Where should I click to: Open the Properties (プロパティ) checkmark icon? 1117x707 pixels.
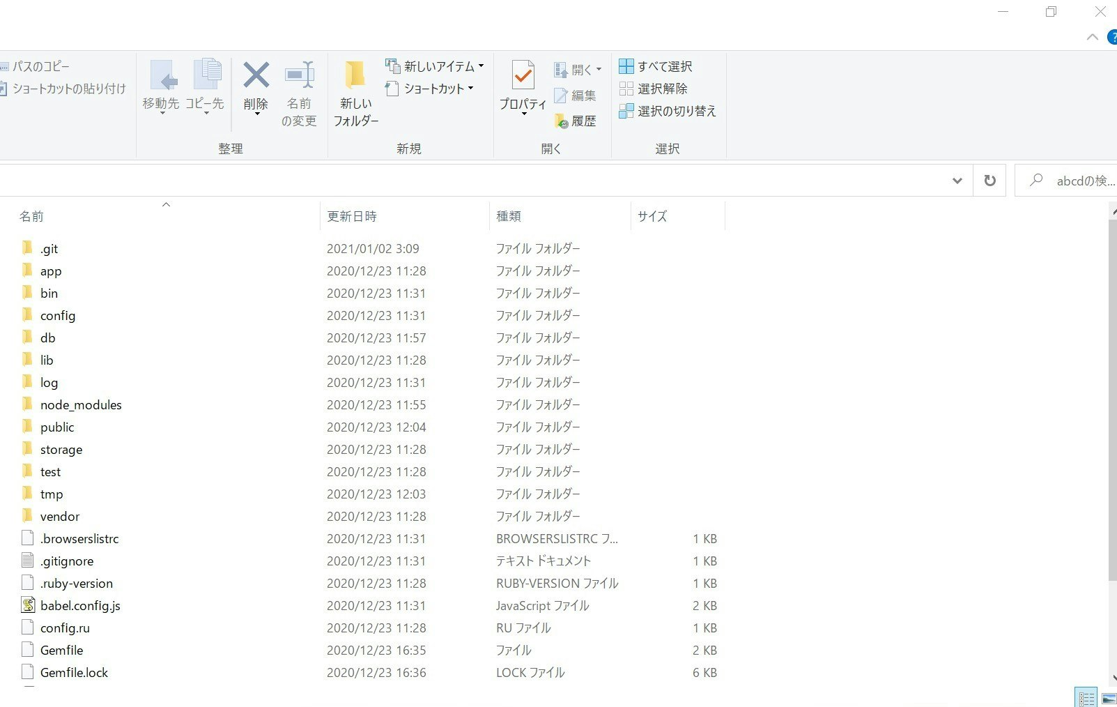(x=523, y=75)
